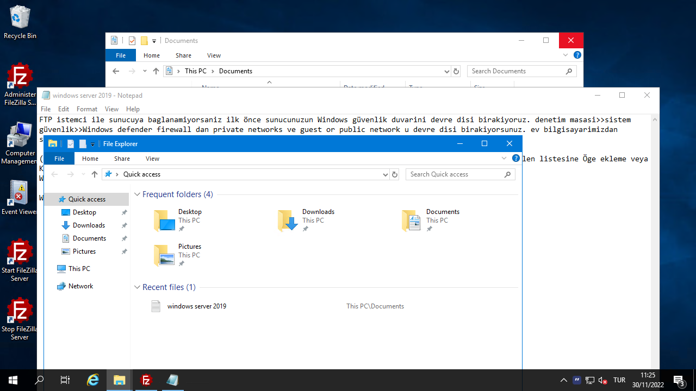Image resolution: width=696 pixels, height=391 pixels.
Task: Open Notepad Help menu
Action: click(x=133, y=109)
